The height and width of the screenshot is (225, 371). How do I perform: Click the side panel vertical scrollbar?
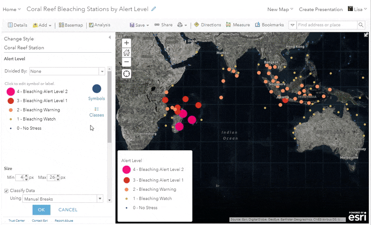pos(109,106)
